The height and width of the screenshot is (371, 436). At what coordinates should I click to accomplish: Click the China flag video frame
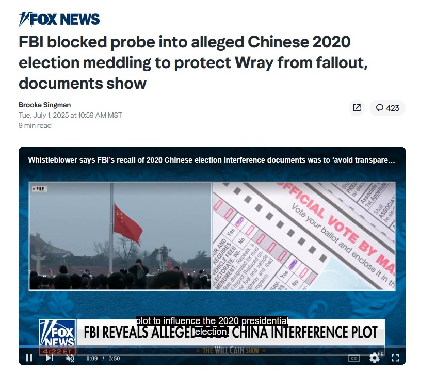click(x=120, y=236)
